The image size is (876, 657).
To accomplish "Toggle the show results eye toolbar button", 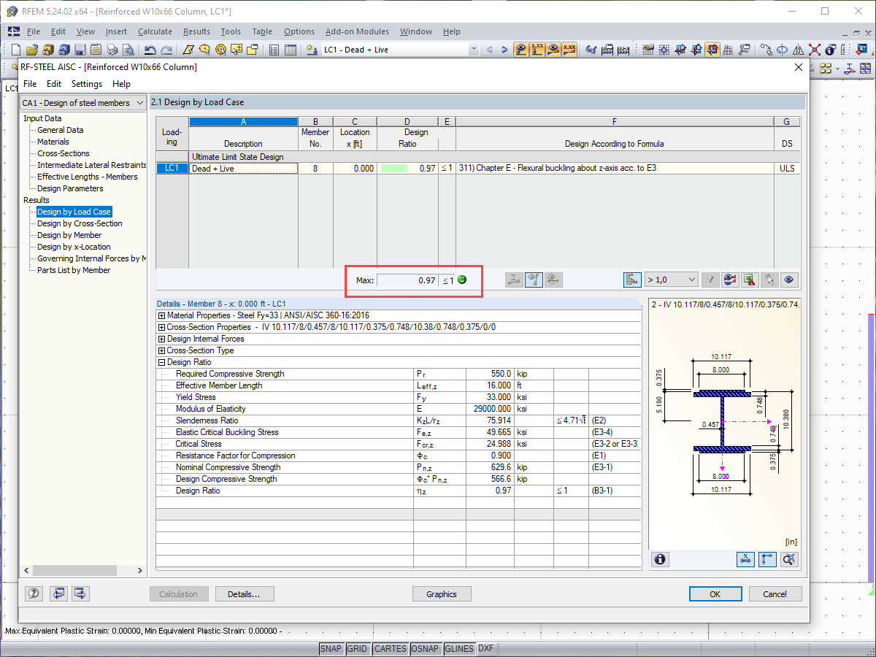I will 554,50.
